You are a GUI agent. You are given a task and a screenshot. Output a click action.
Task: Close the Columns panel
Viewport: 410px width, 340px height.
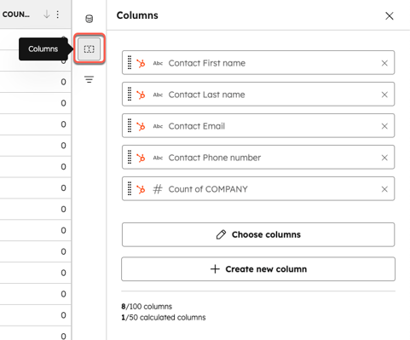tap(390, 15)
